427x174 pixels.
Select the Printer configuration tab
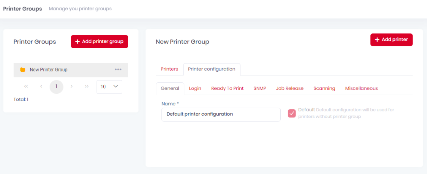211,69
